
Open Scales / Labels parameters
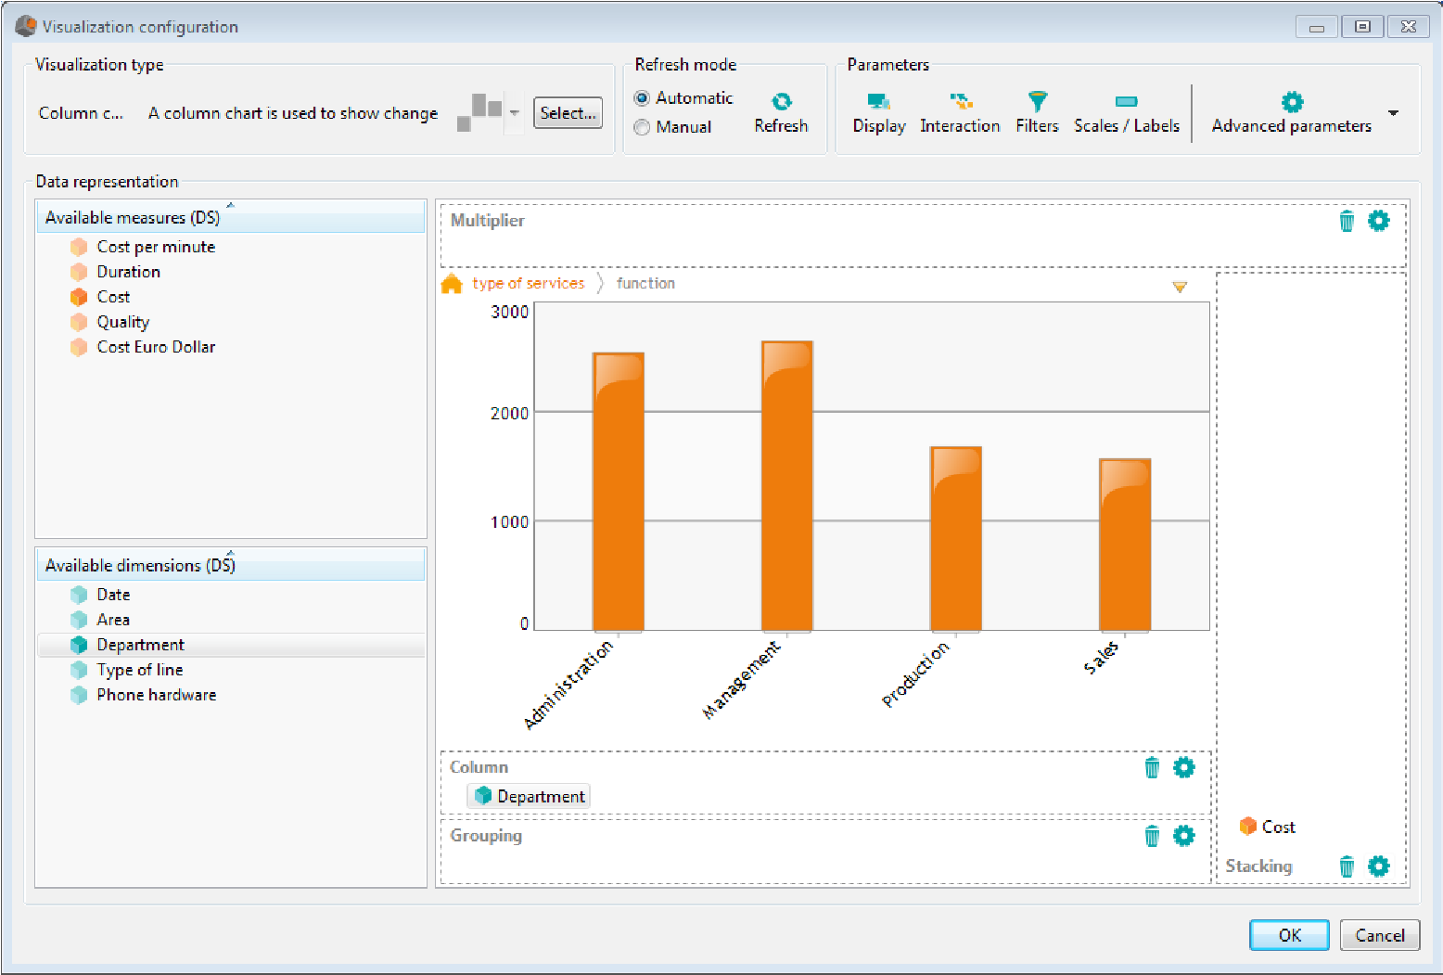tap(1127, 113)
